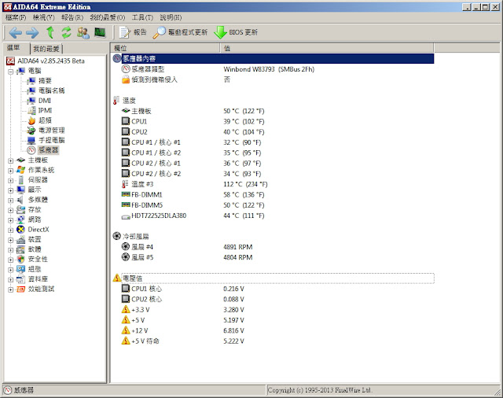
Task: Click the Back navigation arrow
Action: tap(15, 32)
